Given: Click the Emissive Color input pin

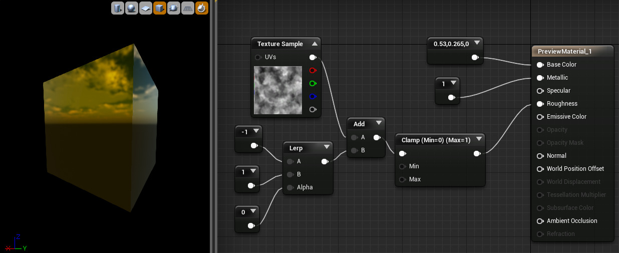Looking at the screenshot, I should [x=540, y=117].
